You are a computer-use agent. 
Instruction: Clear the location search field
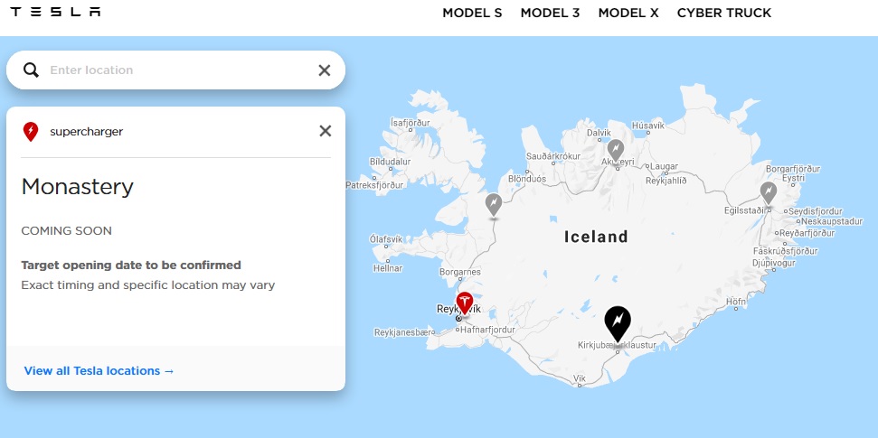coord(325,70)
